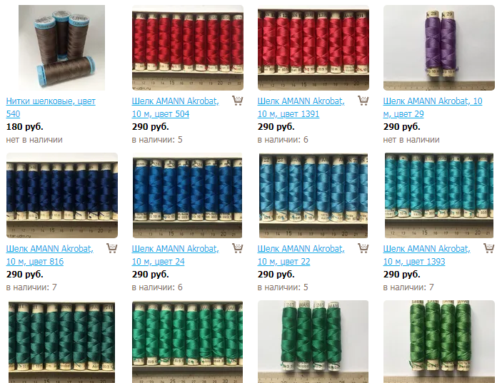
Task: View purple thread spools photo
Action: [x=439, y=48]
